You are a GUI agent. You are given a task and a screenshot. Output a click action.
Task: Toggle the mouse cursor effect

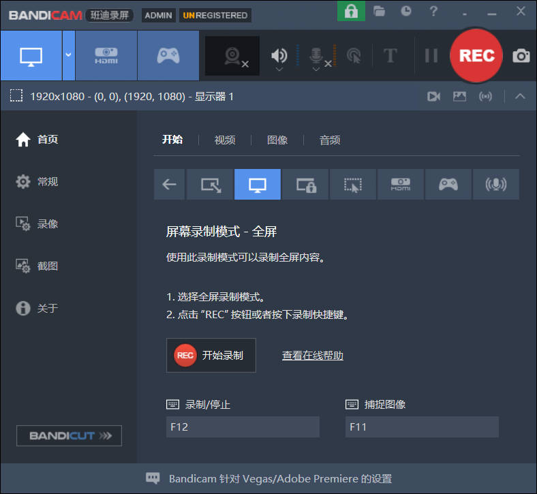point(354,56)
